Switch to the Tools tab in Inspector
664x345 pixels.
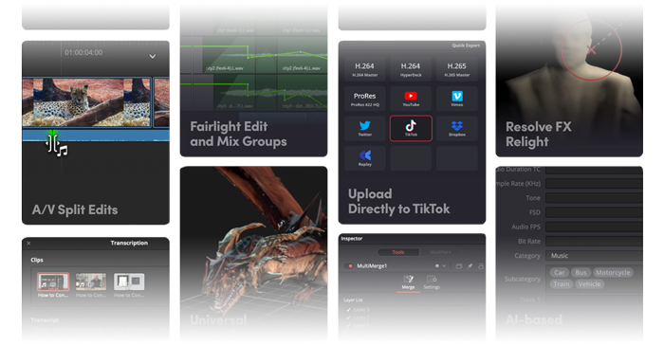398,252
